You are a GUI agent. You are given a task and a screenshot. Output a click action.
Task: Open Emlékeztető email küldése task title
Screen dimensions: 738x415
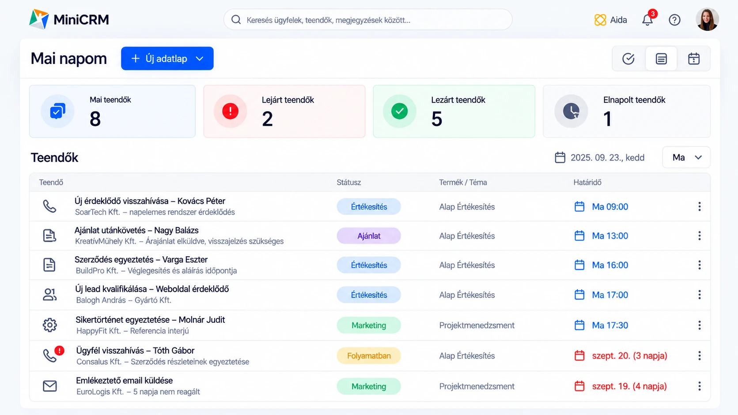pyautogui.click(x=124, y=380)
